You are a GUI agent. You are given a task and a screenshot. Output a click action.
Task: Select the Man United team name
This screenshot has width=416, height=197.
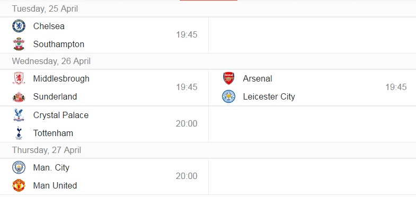click(x=55, y=185)
